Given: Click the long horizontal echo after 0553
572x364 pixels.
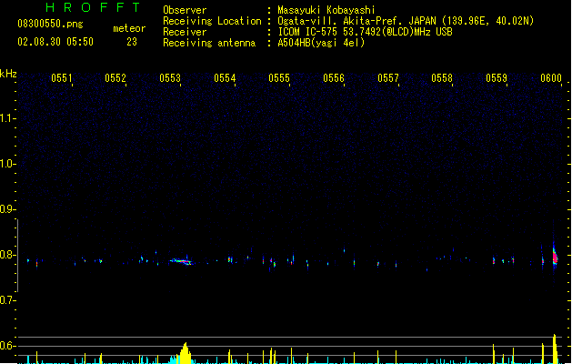Looking at the screenshot, I should tap(181, 261).
